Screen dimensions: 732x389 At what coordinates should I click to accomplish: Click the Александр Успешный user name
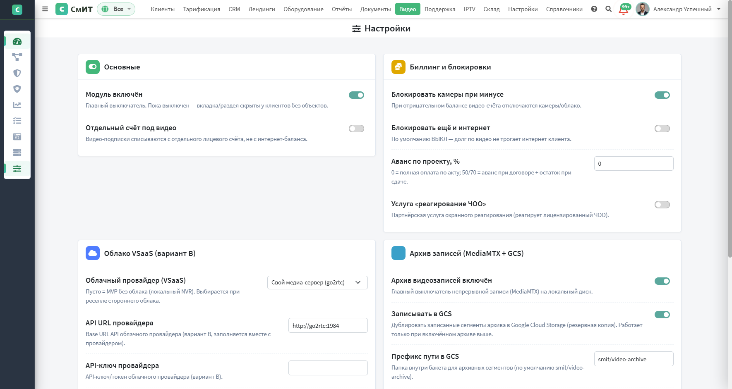[682, 9]
